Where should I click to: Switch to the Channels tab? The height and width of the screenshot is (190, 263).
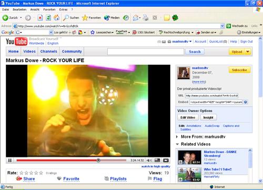[x=49, y=52]
